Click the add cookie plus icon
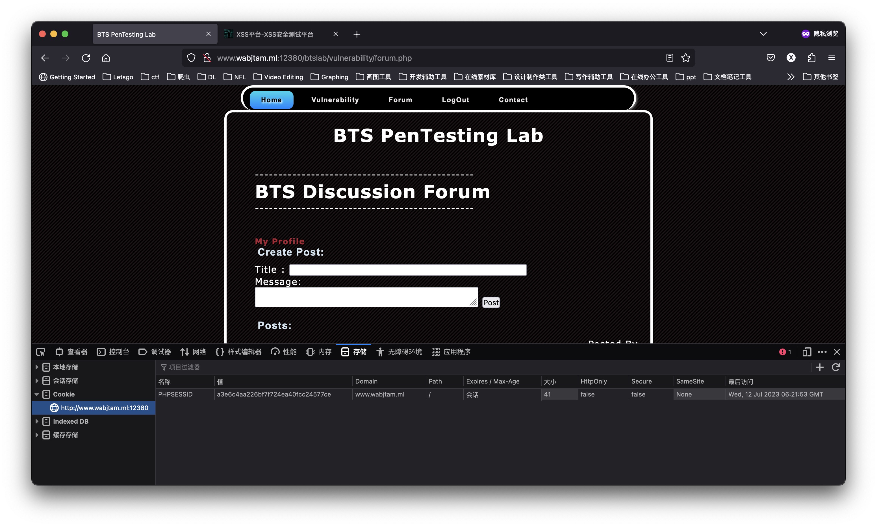Viewport: 877px width, 527px height. point(820,367)
